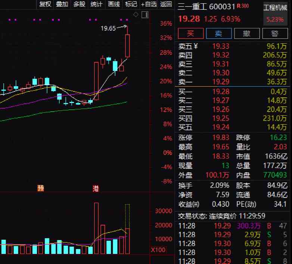Click the 内盘 value 770493
This screenshot has height=264, width=292.
coord(275,175)
